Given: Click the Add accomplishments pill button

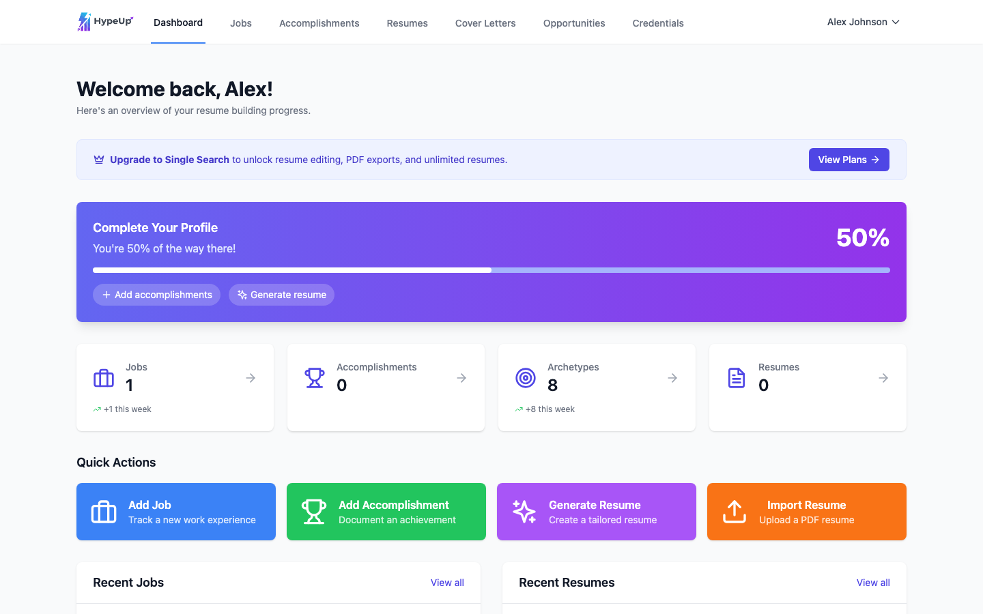Looking at the screenshot, I should pyautogui.click(x=157, y=295).
